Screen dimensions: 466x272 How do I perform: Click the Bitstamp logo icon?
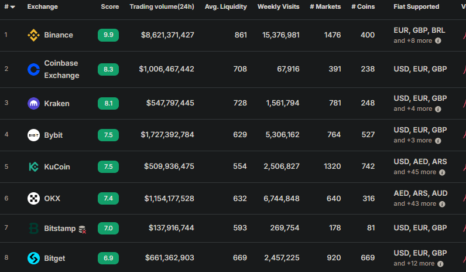coord(33,228)
